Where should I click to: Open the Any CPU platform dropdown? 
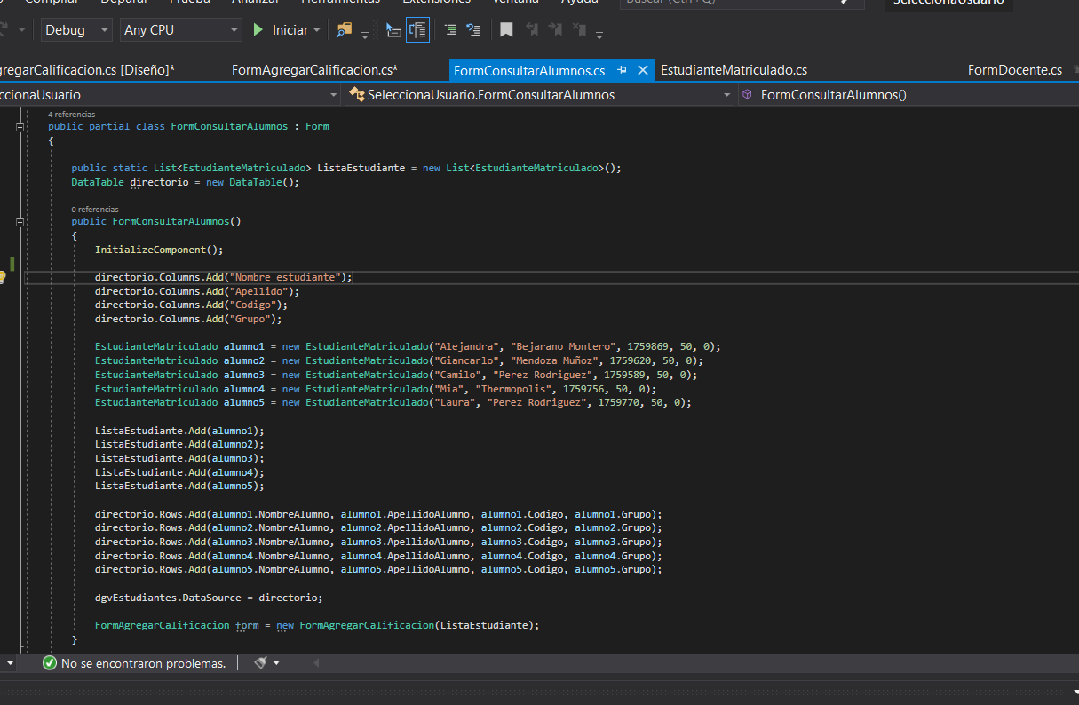click(181, 30)
